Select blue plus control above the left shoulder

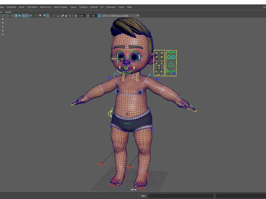point(109,77)
